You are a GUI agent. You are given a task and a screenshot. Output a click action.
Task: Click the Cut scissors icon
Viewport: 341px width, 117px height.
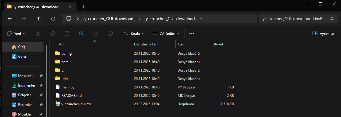[38, 33]
